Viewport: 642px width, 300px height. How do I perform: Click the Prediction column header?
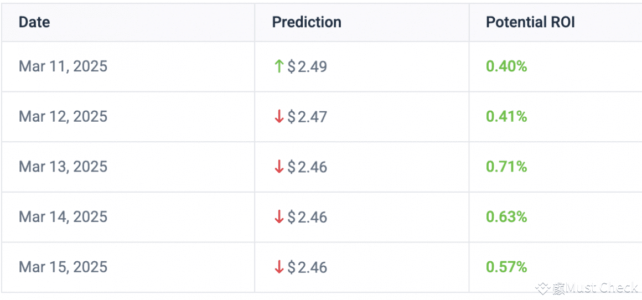pyautogui.click(x=307, y=22)
